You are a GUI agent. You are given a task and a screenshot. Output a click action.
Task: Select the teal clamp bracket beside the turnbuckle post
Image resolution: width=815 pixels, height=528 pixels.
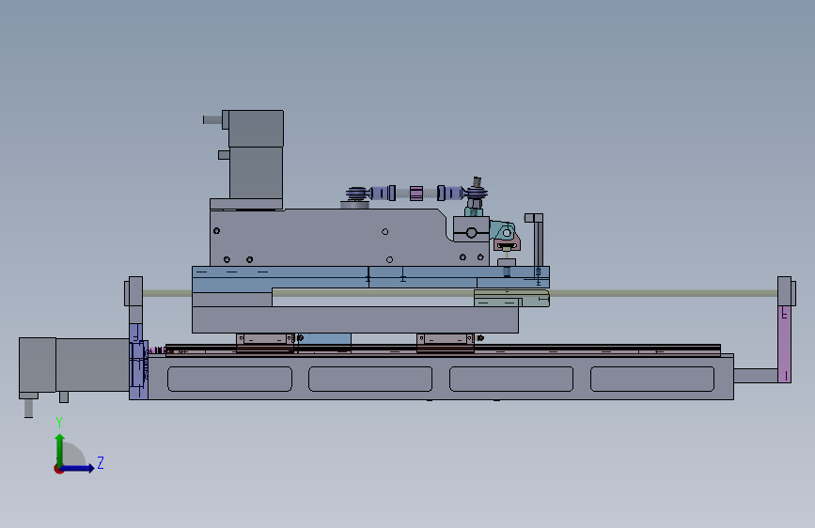click(502, 231)
